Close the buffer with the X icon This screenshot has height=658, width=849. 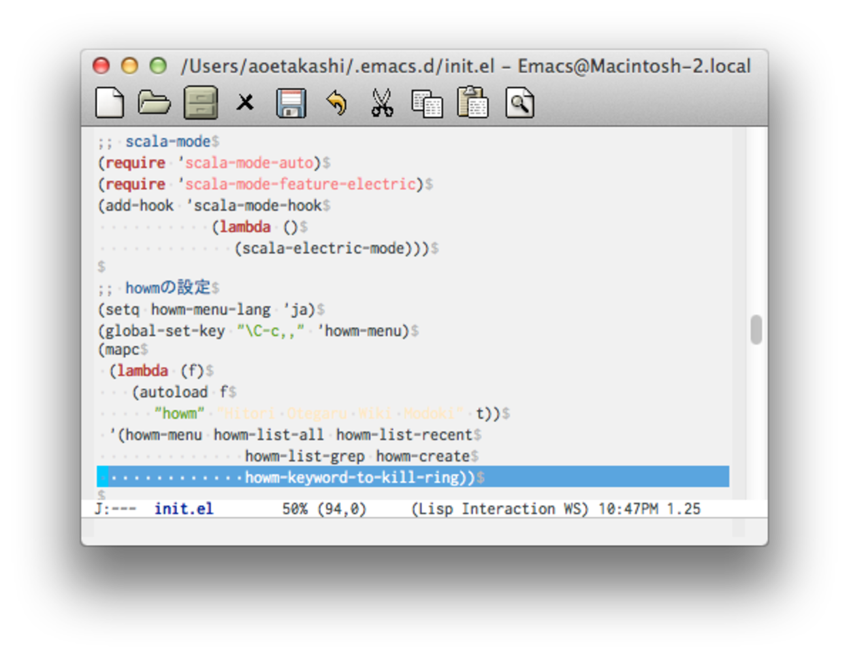[x=246, y=102]
